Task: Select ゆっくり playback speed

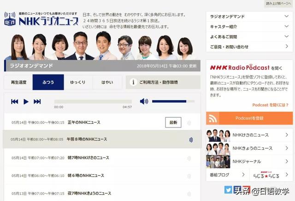Action: point(78,82)
